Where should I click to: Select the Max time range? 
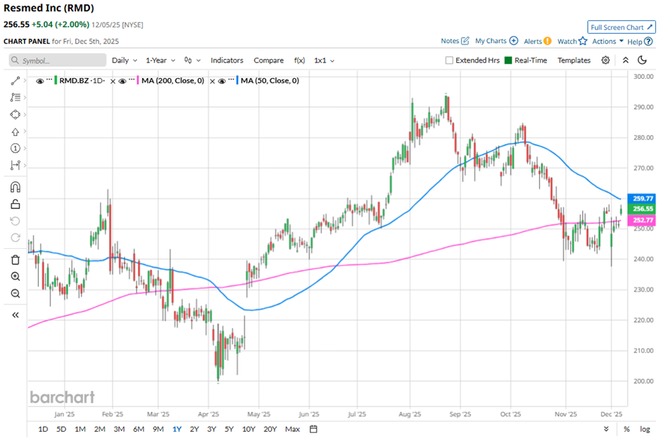pos(292,429)
